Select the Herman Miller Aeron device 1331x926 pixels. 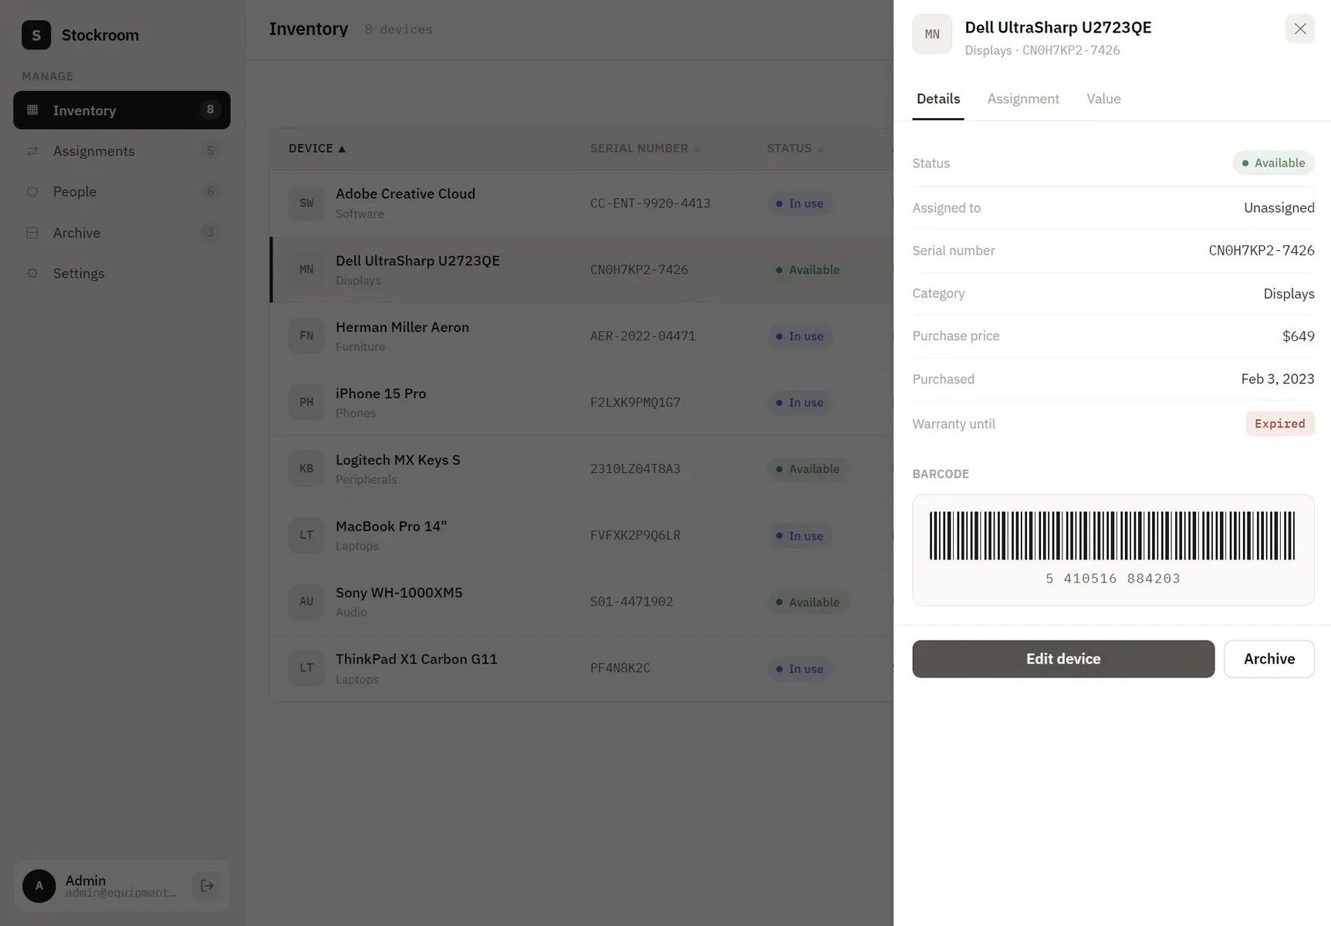click(582, 336)
